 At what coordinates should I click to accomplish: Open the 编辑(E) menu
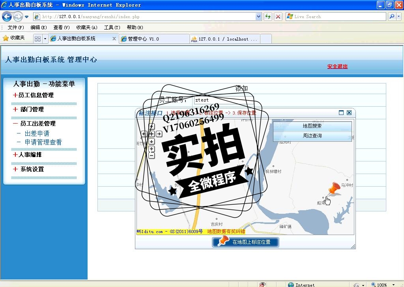click(x=38, y=27)
